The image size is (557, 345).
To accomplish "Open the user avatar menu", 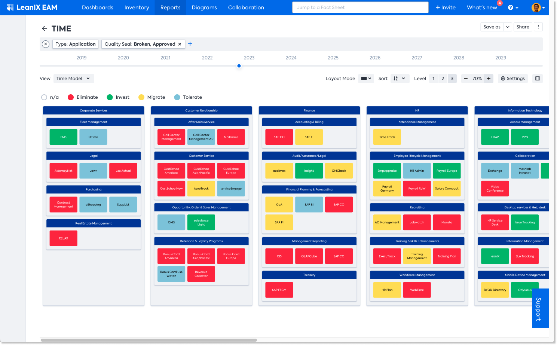I will 538,7.
